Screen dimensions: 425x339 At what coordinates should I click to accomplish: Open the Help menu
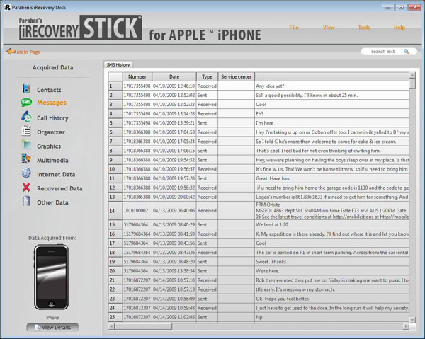(399, 28)
